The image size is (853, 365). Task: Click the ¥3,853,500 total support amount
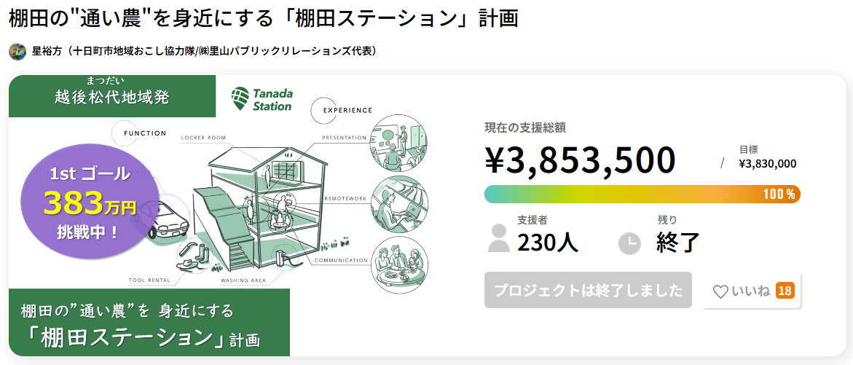coord(581,160)
